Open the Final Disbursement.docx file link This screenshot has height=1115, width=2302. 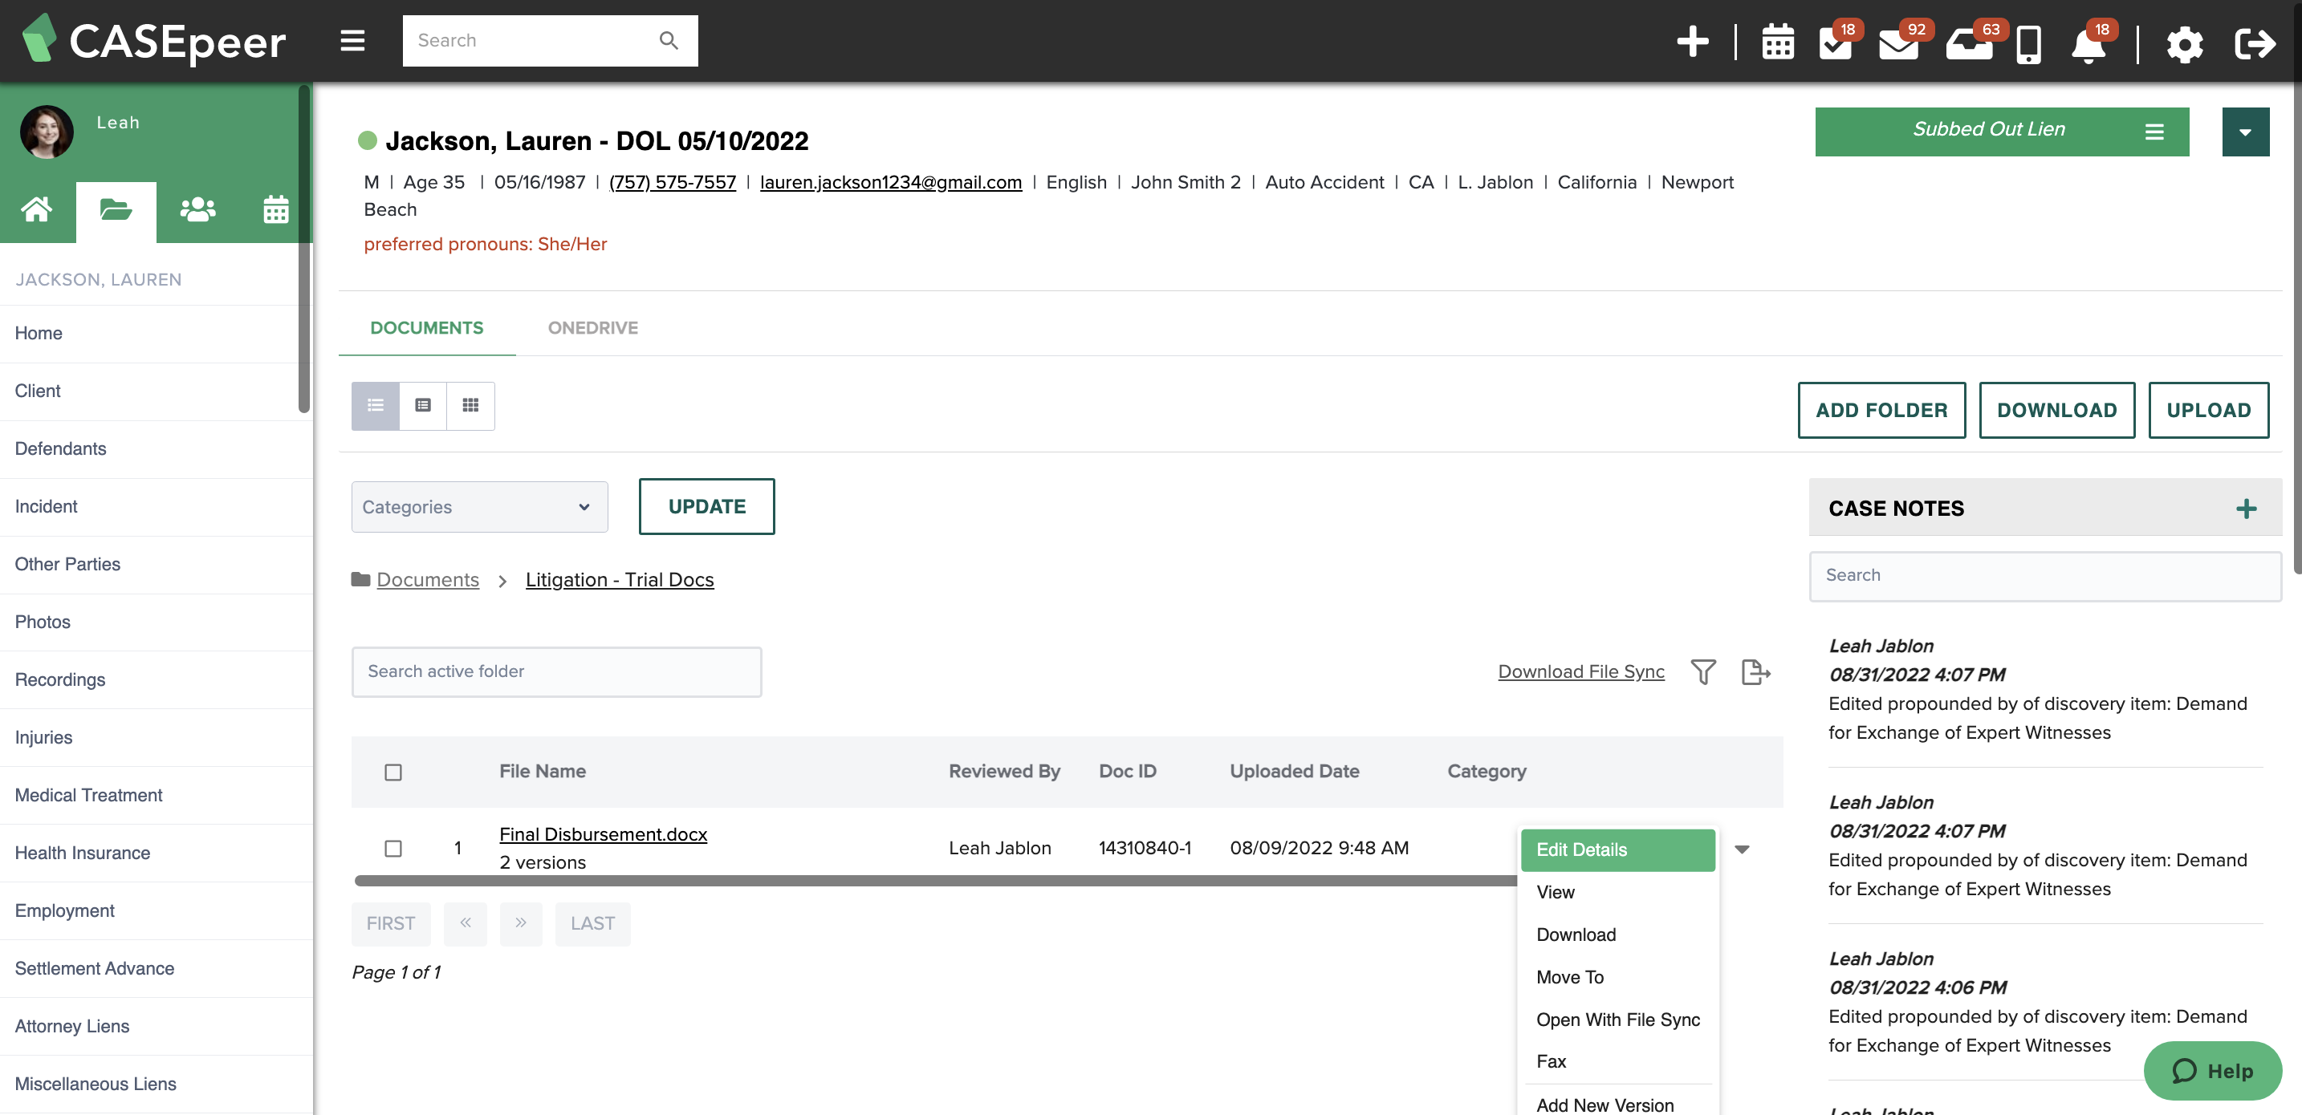(602, 833)
